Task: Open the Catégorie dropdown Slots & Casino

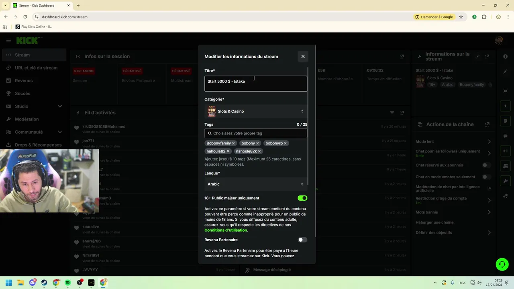Action: tap(256, 111)
